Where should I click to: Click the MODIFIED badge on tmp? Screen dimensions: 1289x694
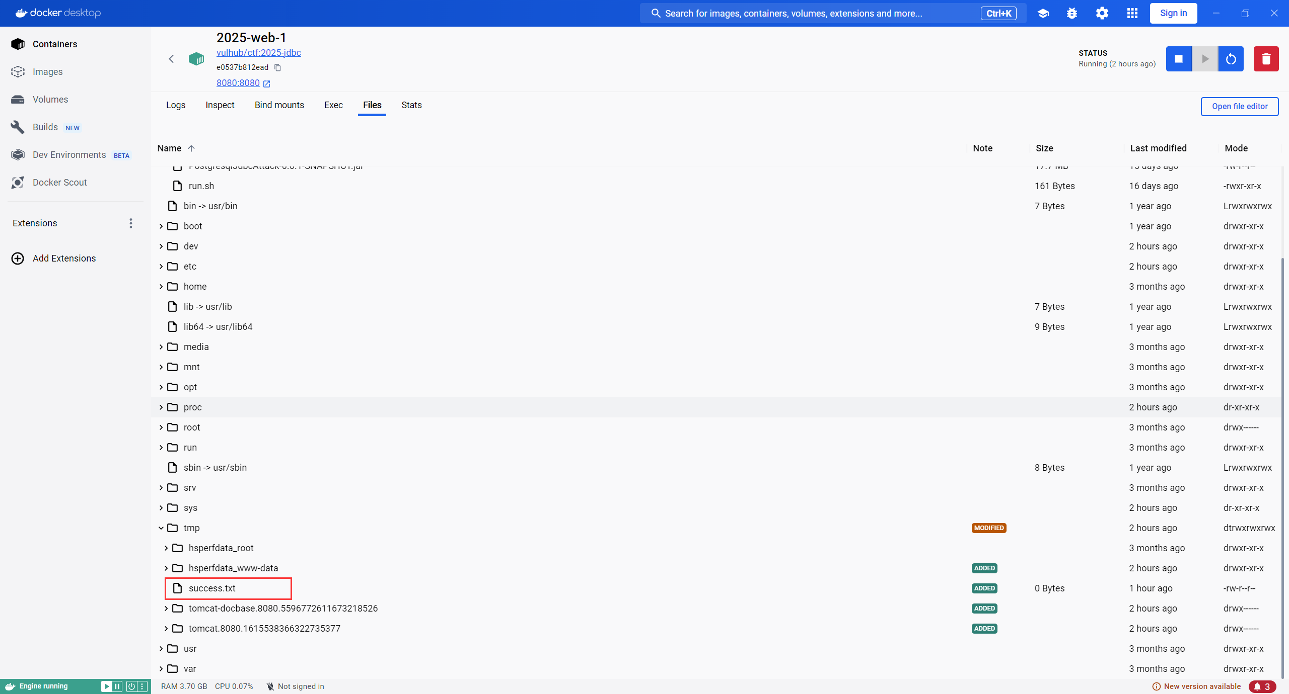pyautogui.click(x=989, y=528)
